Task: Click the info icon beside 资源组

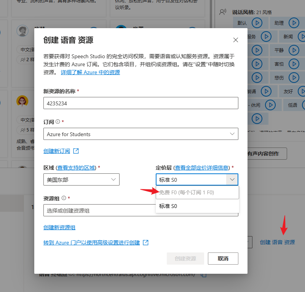Action: (x=64, y=198)
